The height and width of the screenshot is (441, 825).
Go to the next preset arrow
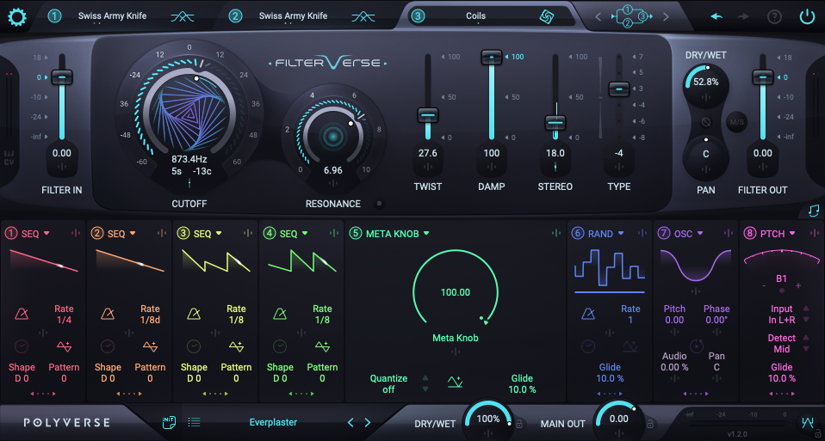367,422
